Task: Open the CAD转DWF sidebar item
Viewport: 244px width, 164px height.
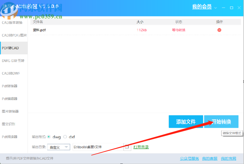Action: tap(11, 73)
